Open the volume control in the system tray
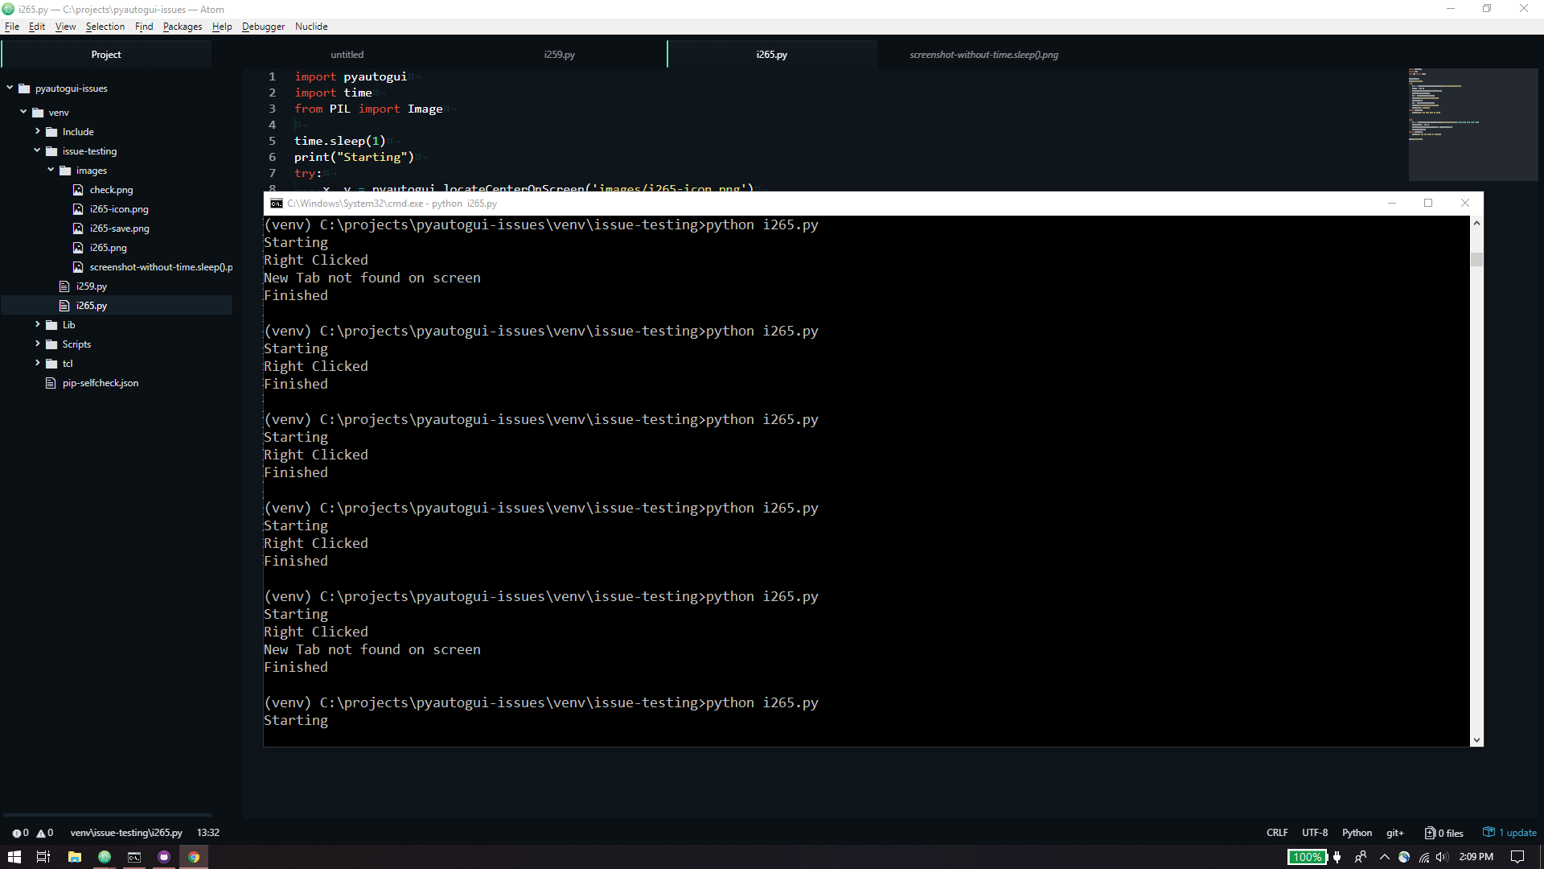This screenshot has height=869, width=1544. point(1443,857)
